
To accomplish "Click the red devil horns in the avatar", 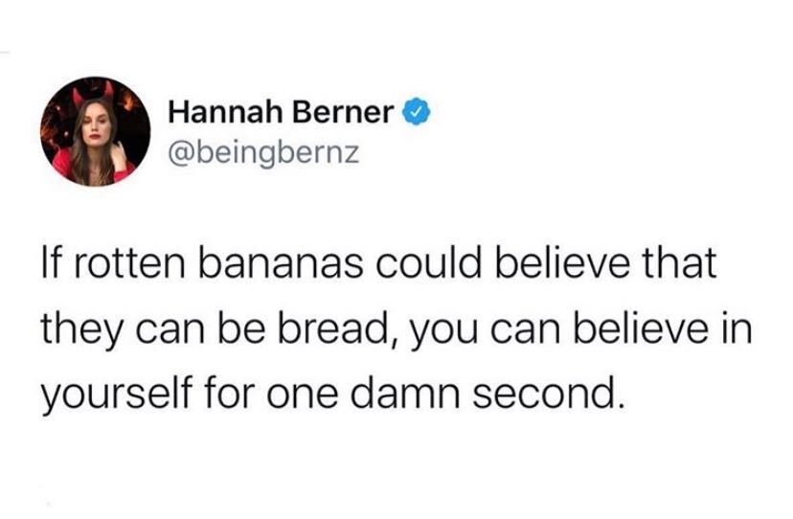I will (x=93, y=93).
